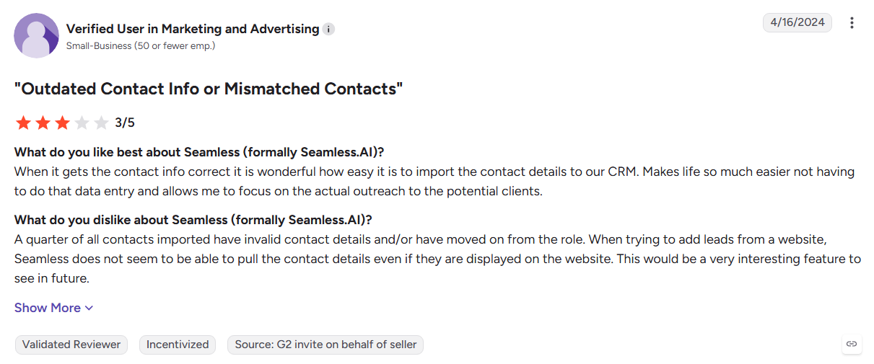The width and height of the screenshot is (874, 364).
Task: Open the Verified User in Marketing and Advertising profile
Action: [193, 29]
